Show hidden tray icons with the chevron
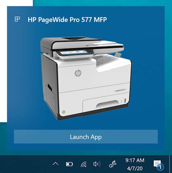172x173 pixels. (56, 164)
